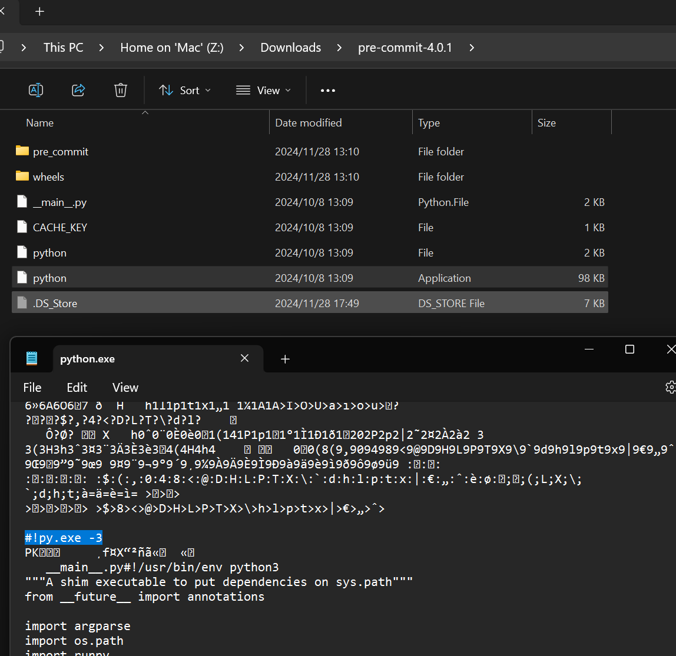Click the Share icon in toolbar

click(78, 90)
